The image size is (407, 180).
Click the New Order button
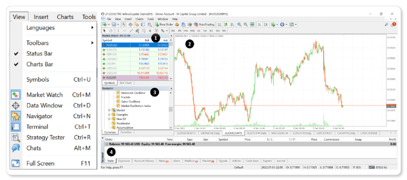pos(164,24)
